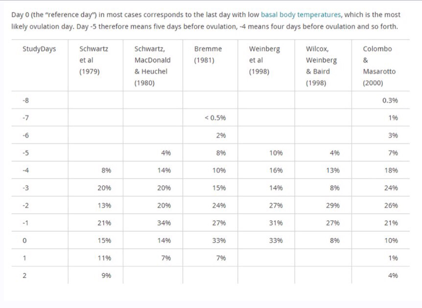Select the Wilcox, Weinberg & Baird header
This screenshot has height=308, width=422.
(x=321, y=66)
